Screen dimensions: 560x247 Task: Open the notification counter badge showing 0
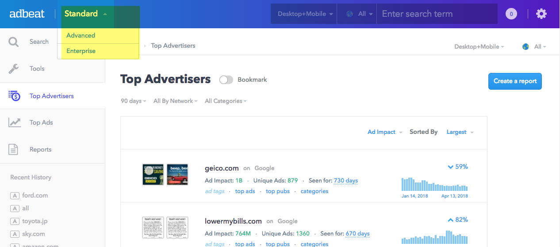point(511,14)
